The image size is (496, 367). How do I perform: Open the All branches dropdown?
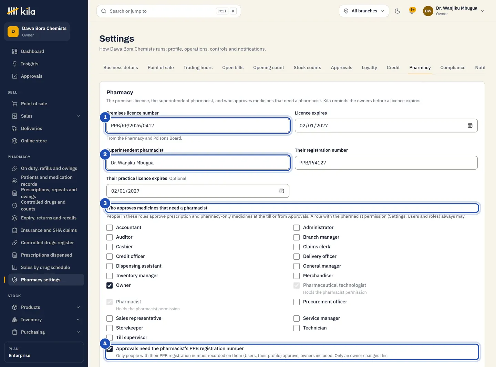[x=364, y=11]
